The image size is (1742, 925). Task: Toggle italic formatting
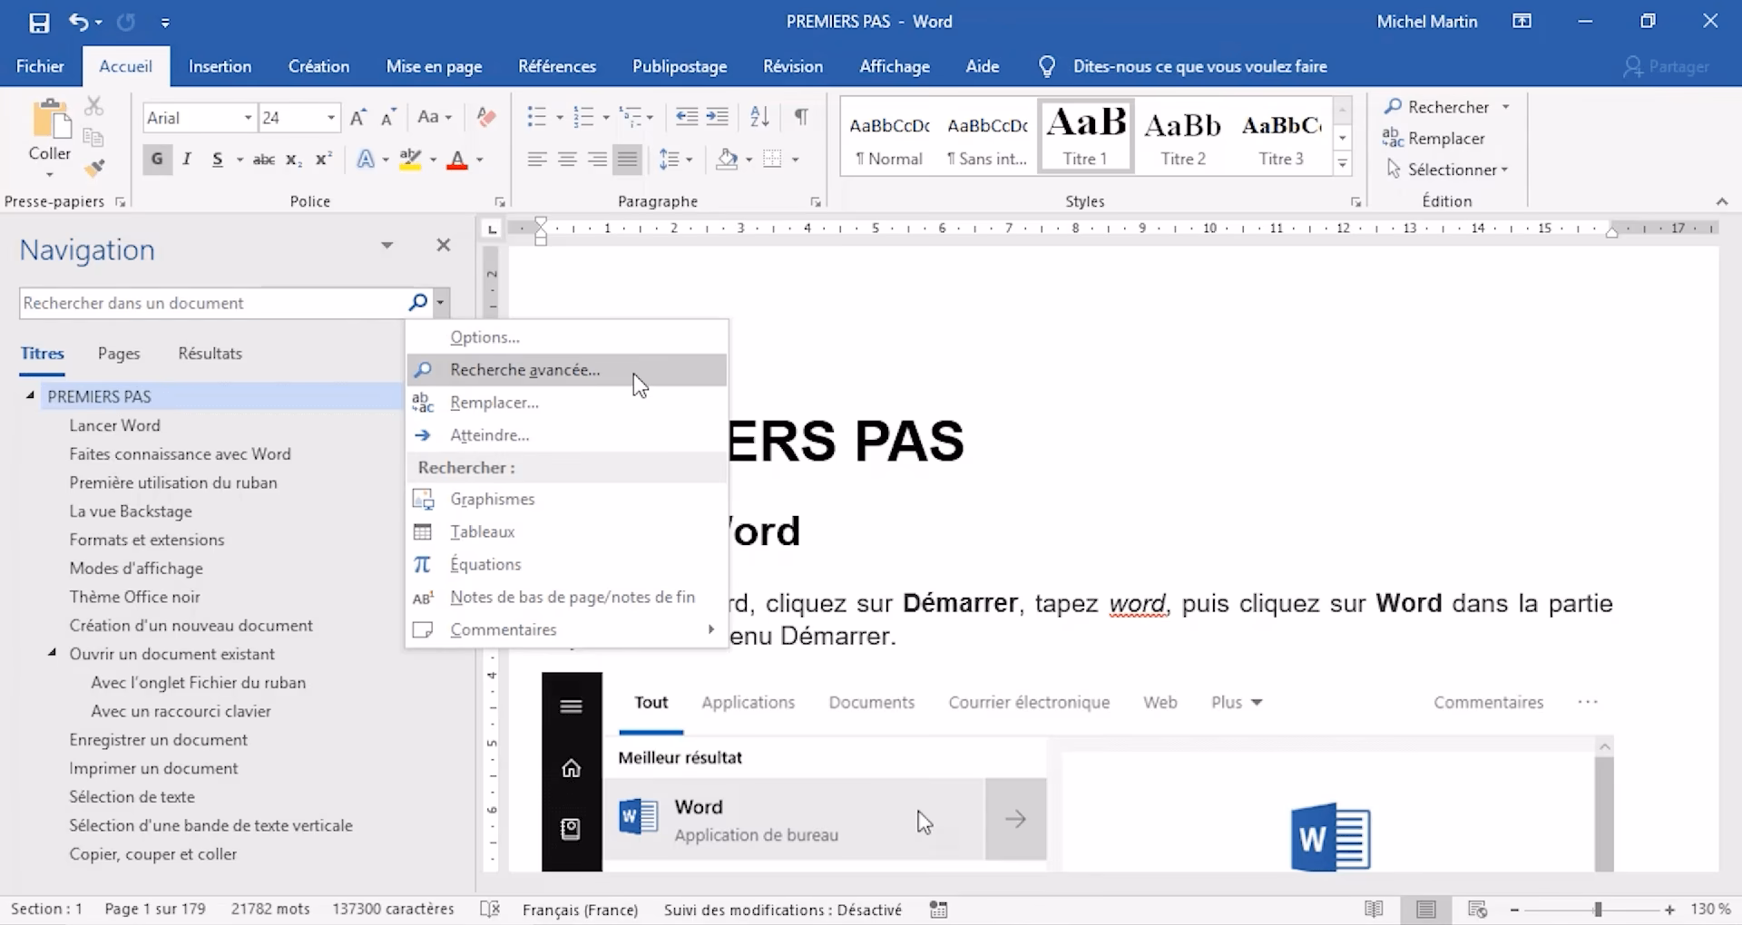(186, 160)
